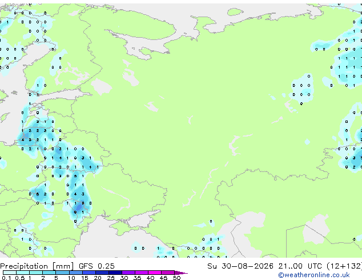
Task: Select the 0.1–0.5 mm palest cyan legend swatch
Action: coord(10,273)
